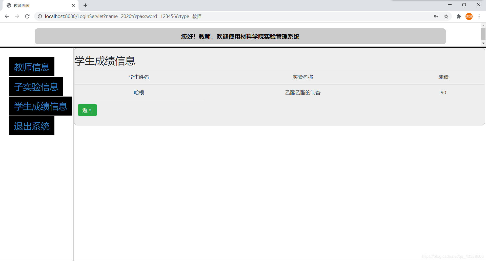Click the welcome banner text
The width and height of the screenshot is (486, 261).
[x=240, y=36]
